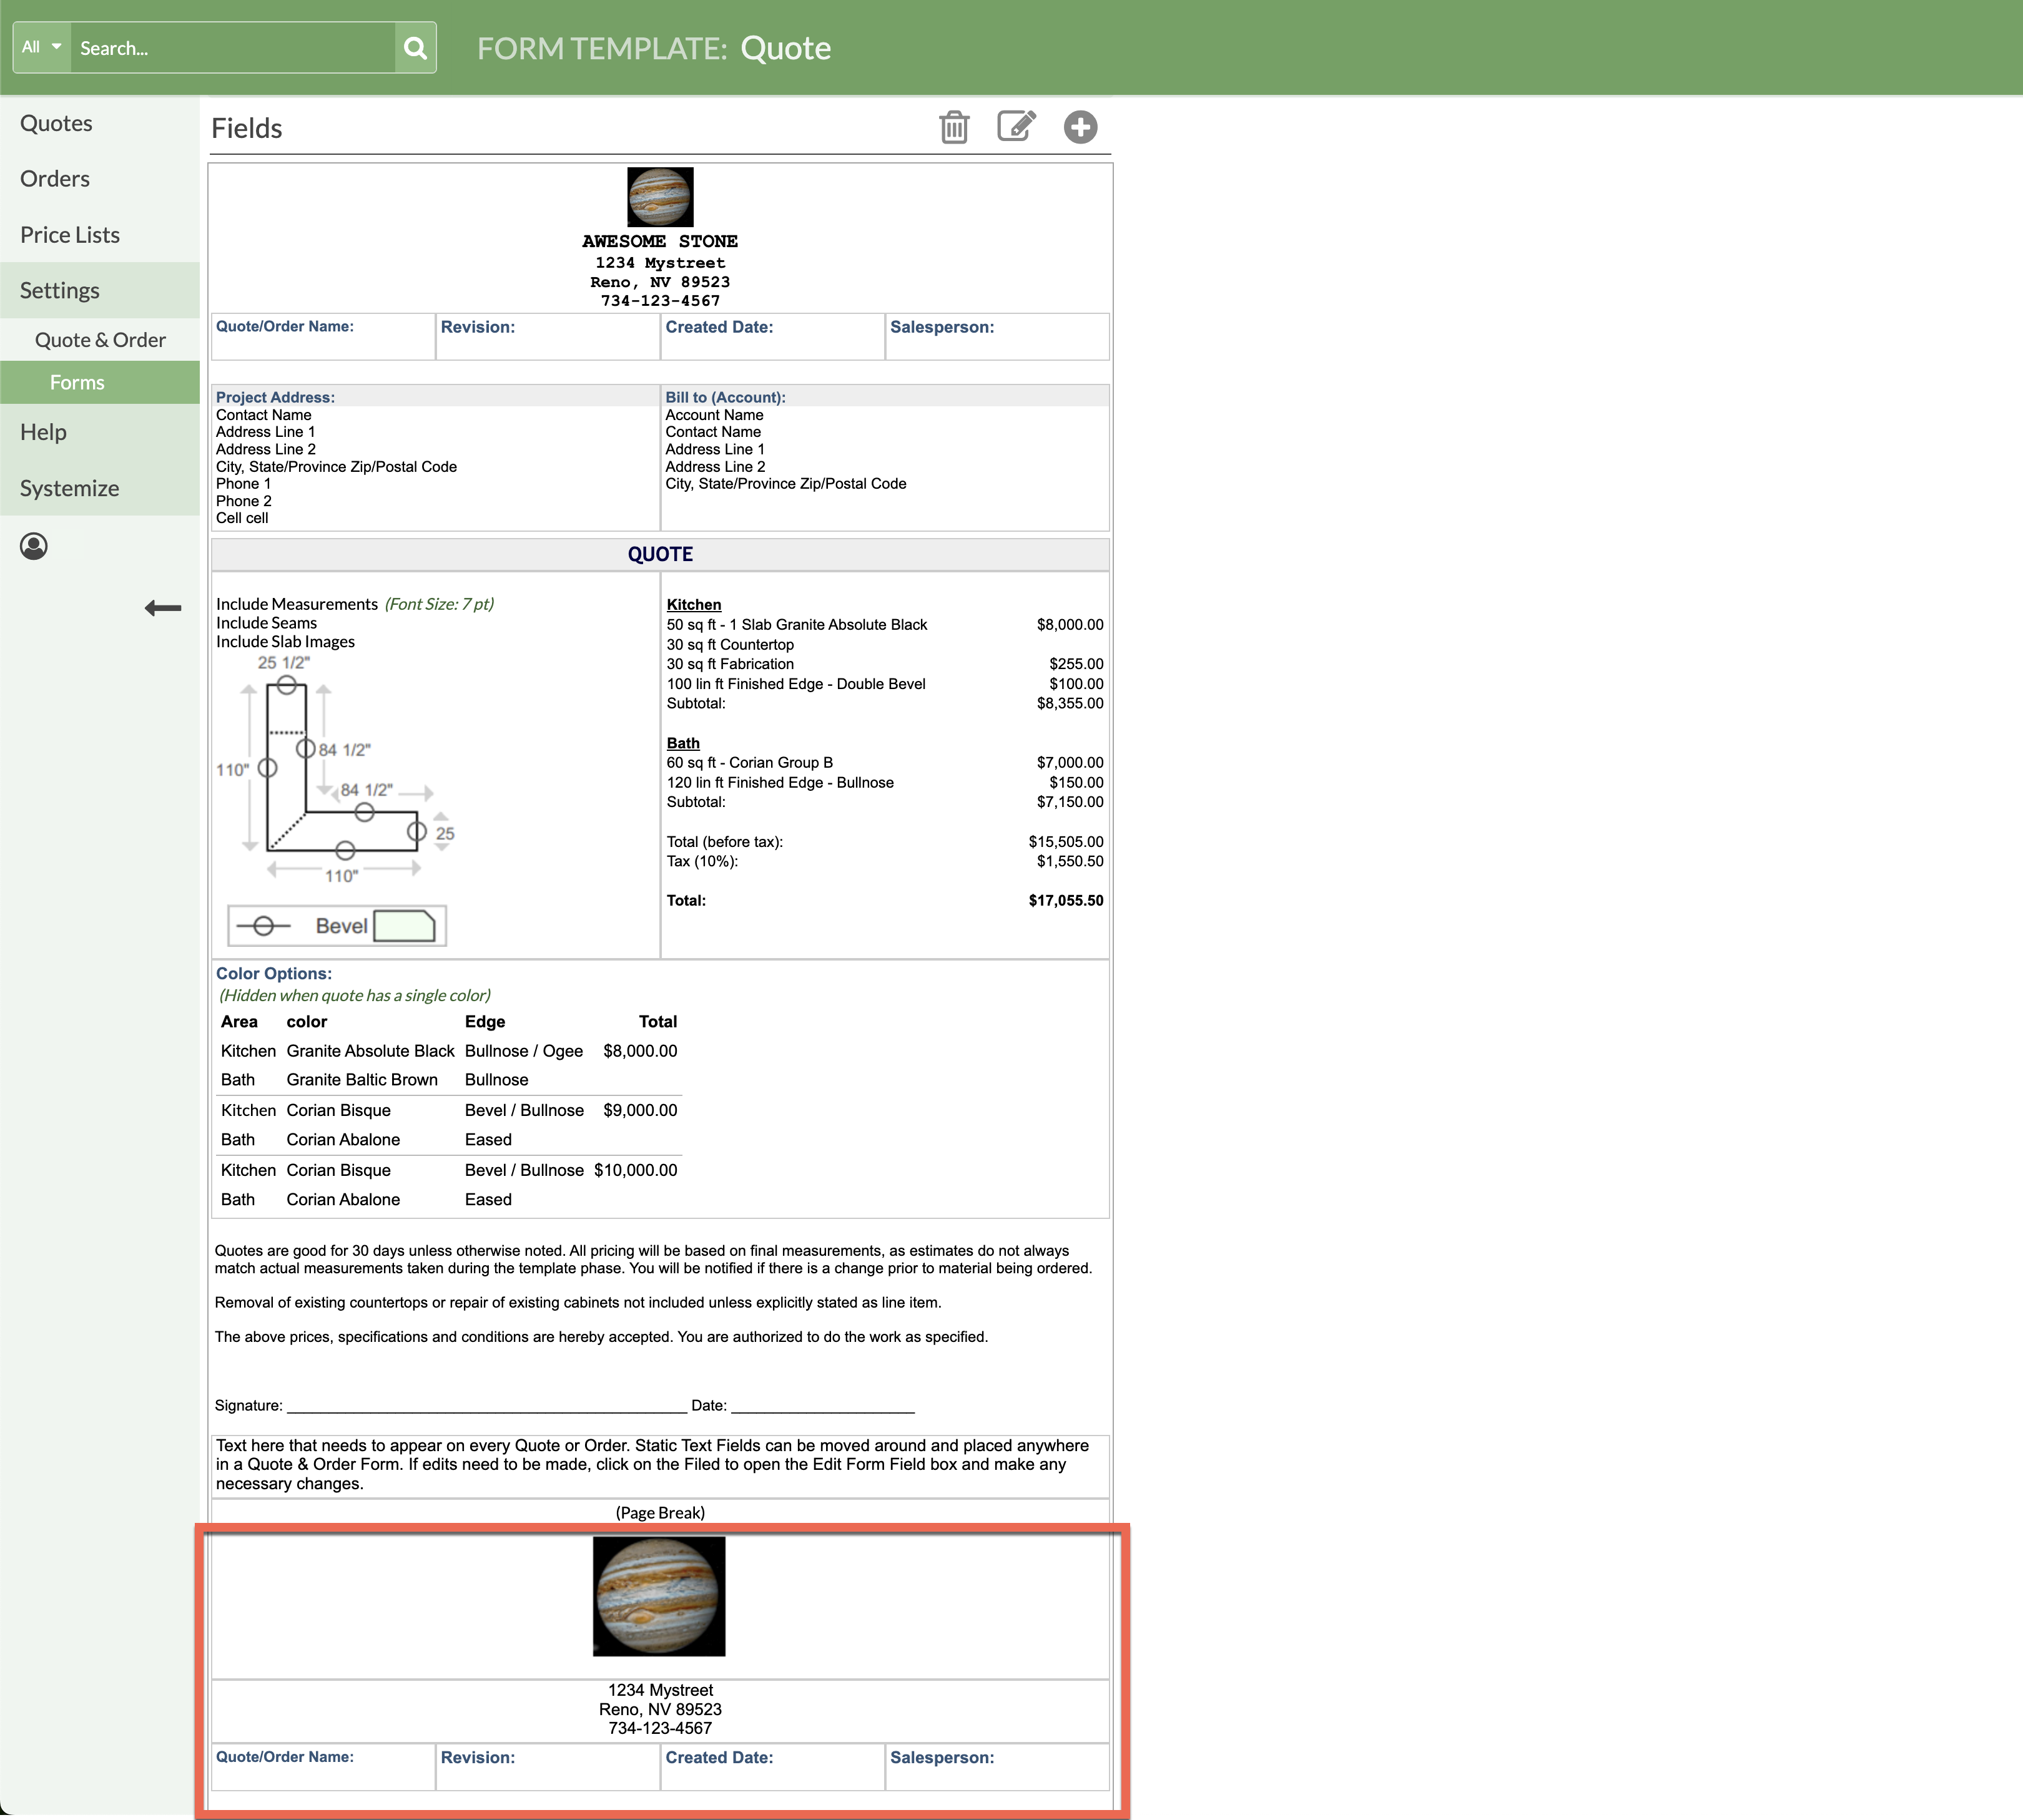This screenshot has height=1820, width=2023.
Task: Collapse the sidebar with the back arrow
Action: (x=162, y=607)
